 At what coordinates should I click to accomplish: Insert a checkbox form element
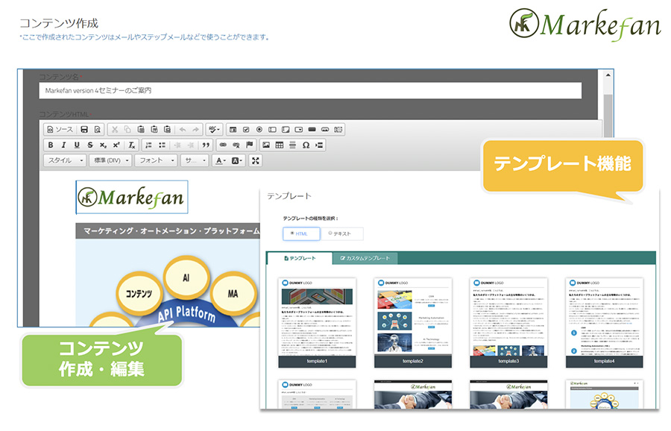(x=246, y=129)
